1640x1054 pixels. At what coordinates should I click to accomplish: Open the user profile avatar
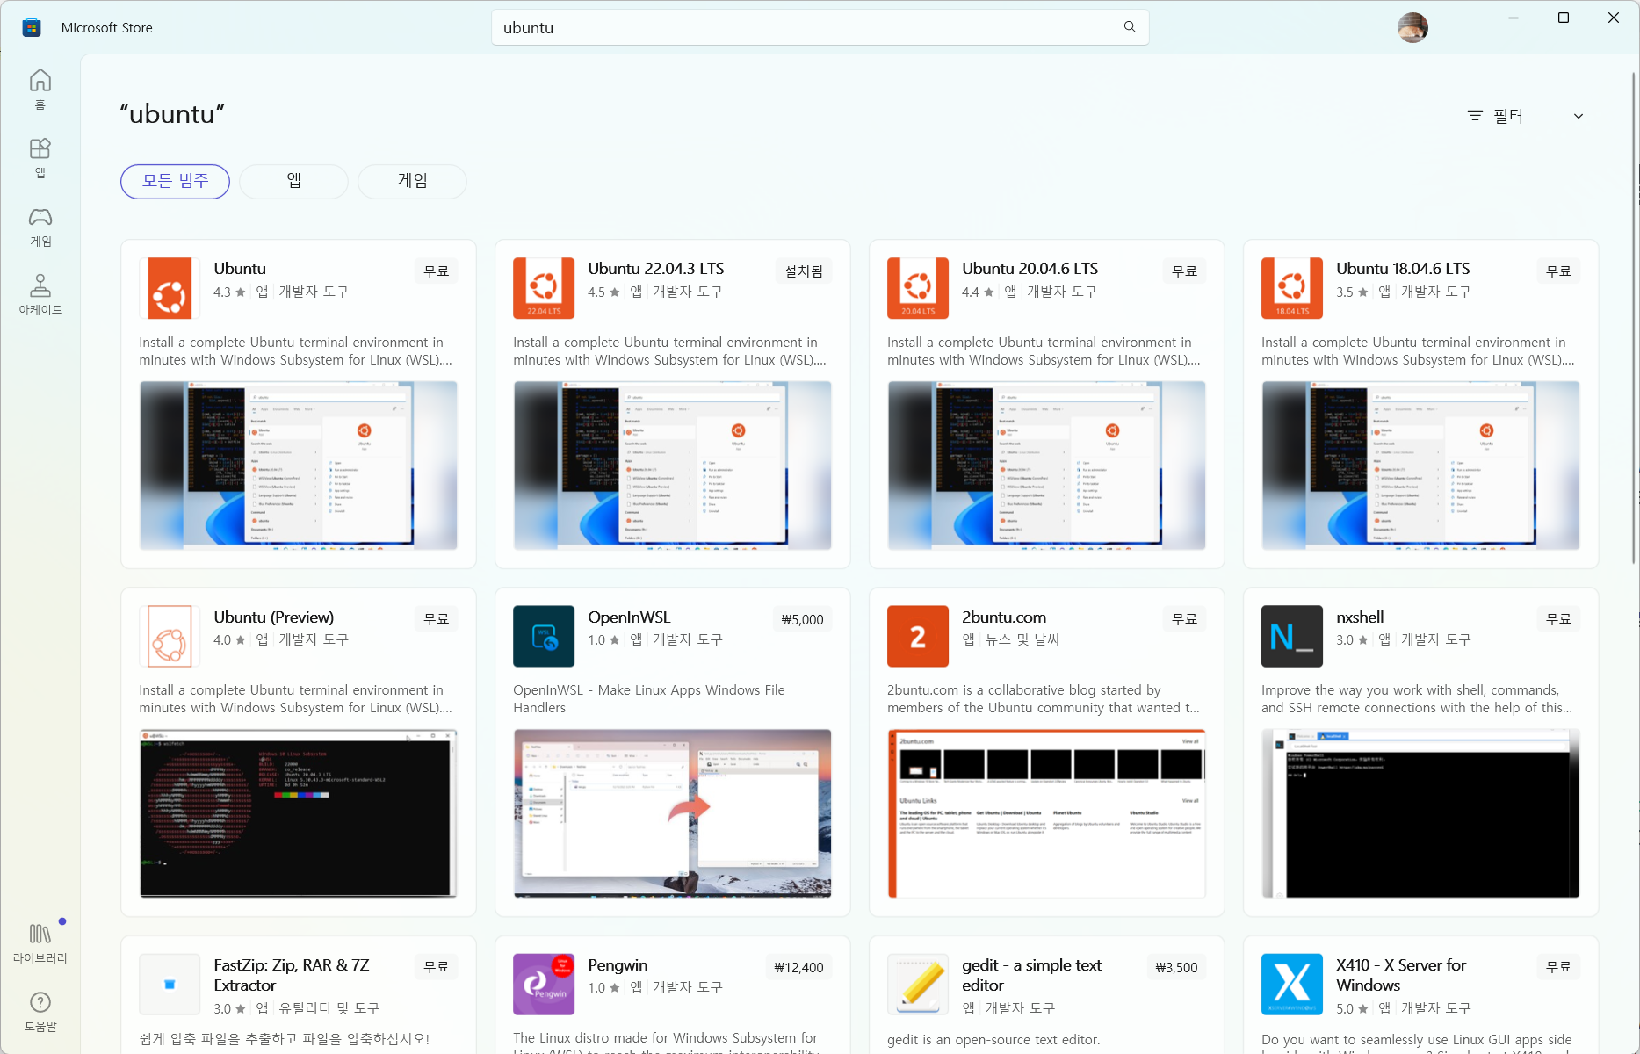pyautogui.click(x=1412, y=27)
